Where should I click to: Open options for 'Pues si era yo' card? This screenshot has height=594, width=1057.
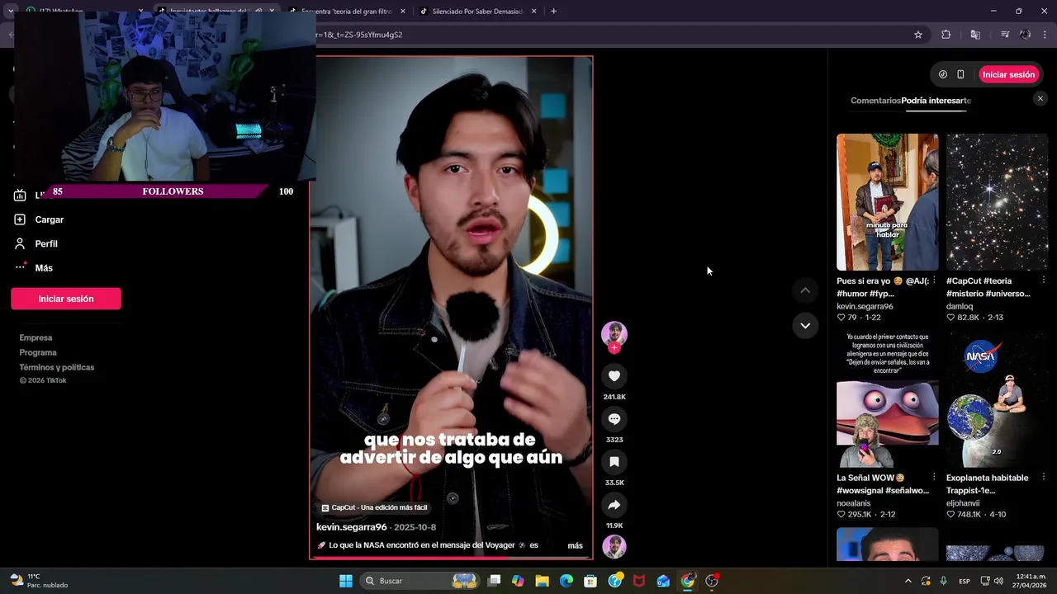point(934,280)
